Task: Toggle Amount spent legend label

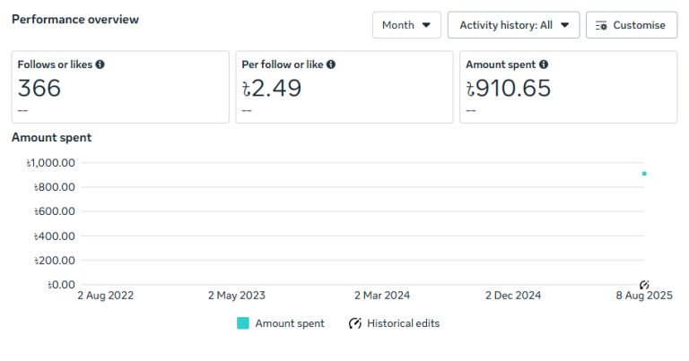Action: click(290, 323)
